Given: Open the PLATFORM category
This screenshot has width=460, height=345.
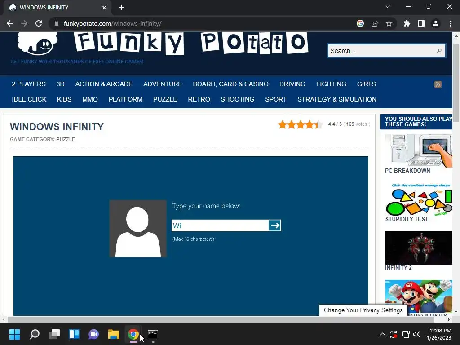Looking at the screenshot, I should pos(125,99).
